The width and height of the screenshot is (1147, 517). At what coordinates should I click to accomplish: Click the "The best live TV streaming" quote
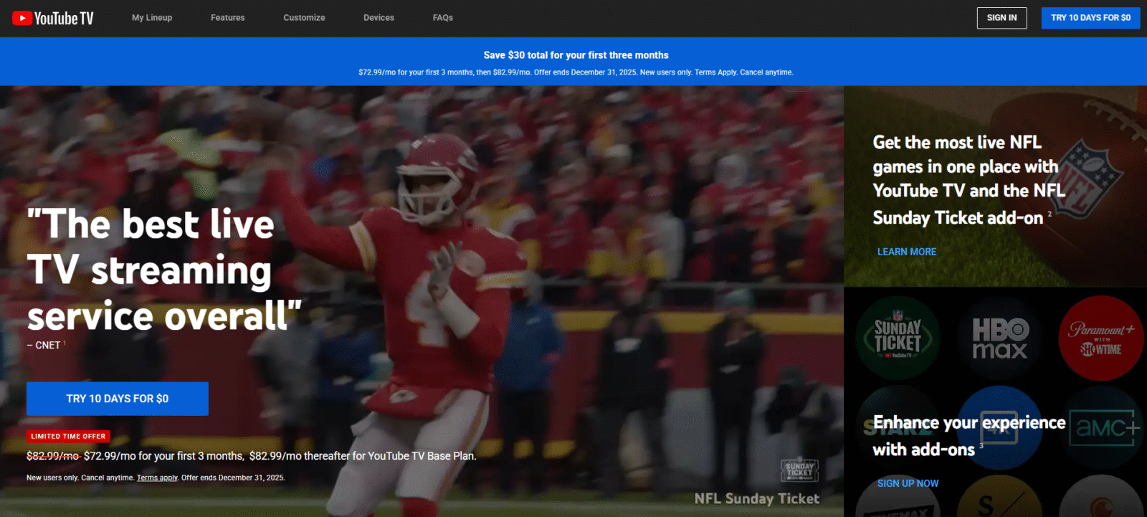[x=163, y=270]
